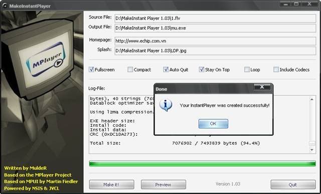Toggle the Stay On Top checkbox
The image size is (321, 194).
click(202, 69)
